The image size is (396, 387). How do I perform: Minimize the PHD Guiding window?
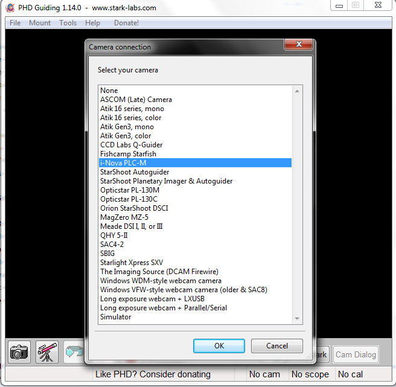tap(339, 5)
